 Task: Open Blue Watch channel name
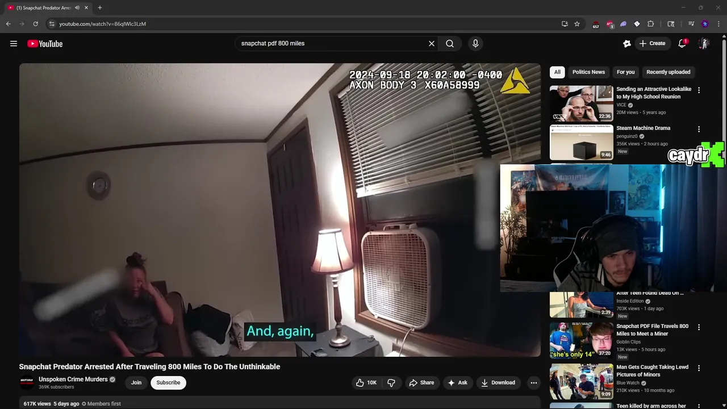pyautogui.click(x=628, y=383)
